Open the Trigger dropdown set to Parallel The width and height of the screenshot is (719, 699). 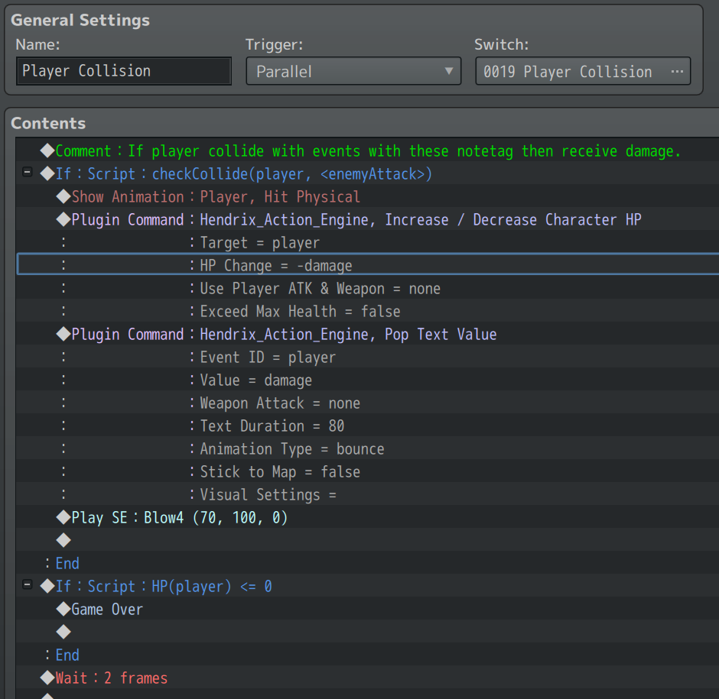[353, 71]
